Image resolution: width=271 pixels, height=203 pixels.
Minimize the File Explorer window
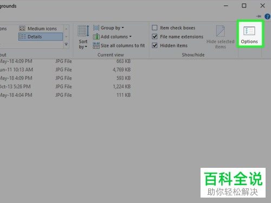click(x=226, y=5)
